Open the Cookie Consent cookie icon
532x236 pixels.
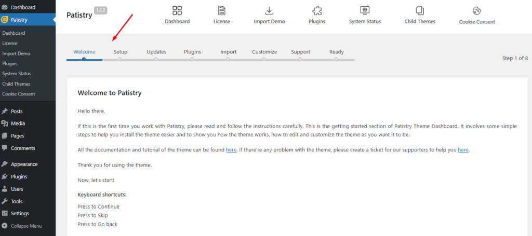[x=477, y=11]
